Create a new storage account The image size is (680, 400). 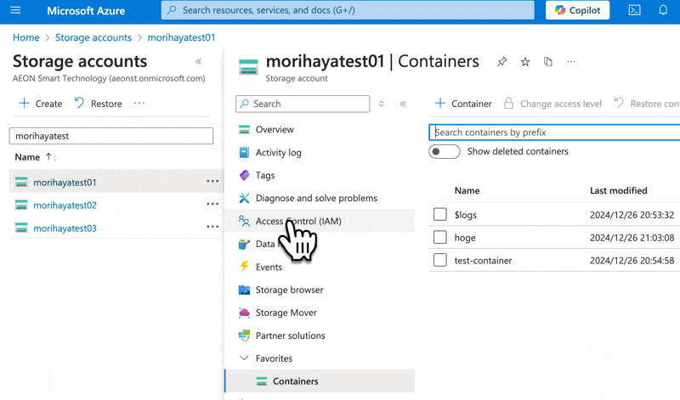pyautogui.click(x=40, y=104)
